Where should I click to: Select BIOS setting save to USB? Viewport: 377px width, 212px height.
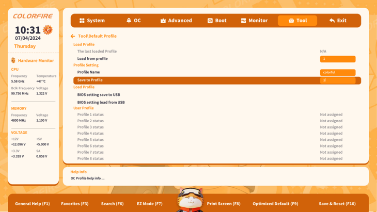click(x=98, y=95)
